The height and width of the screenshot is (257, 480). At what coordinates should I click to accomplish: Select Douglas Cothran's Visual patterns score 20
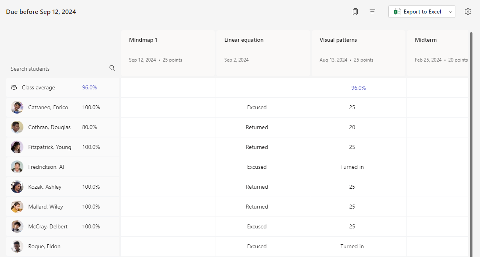[x=352, y=127]
